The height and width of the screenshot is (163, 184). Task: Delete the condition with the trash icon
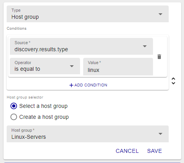(x=159, y=57)
